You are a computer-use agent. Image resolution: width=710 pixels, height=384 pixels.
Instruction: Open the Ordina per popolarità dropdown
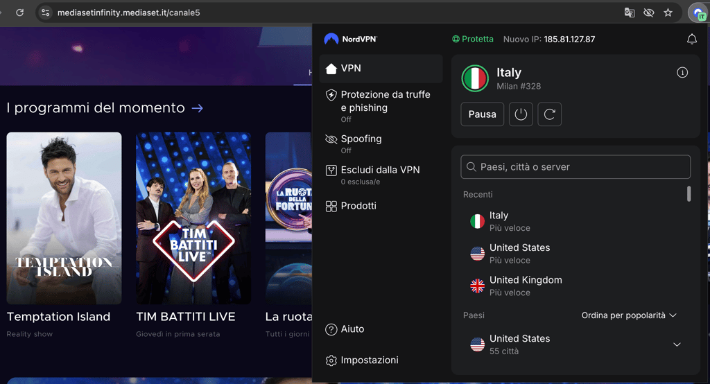pos(629,315)
